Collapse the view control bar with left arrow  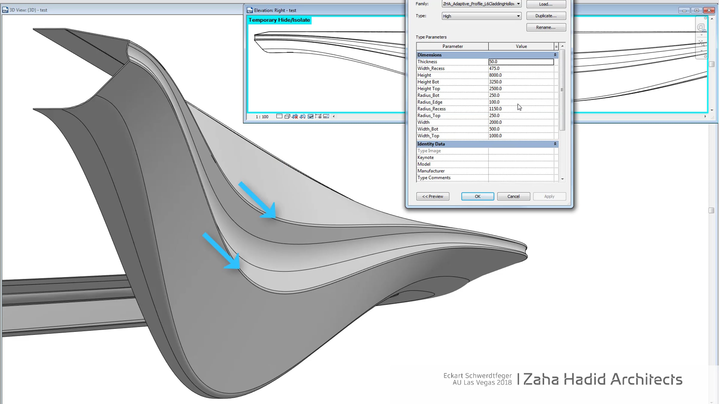tap(333, 116)
